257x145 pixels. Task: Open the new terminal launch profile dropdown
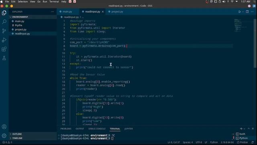245,129
